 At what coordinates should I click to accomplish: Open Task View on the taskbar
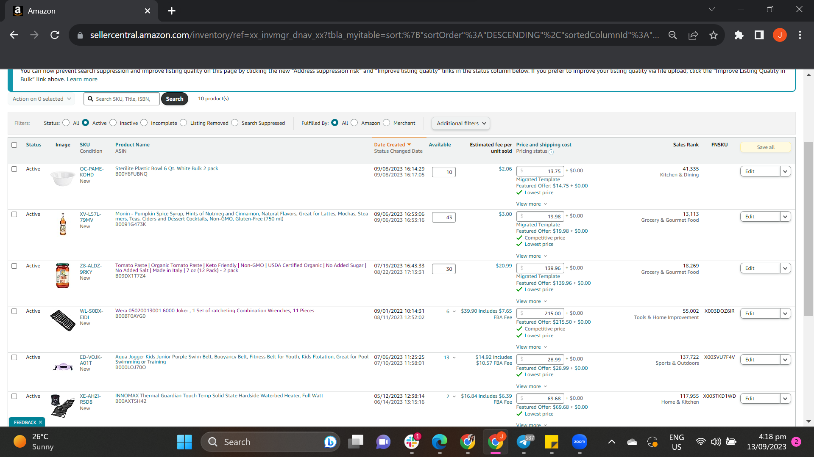click(356, 442)
